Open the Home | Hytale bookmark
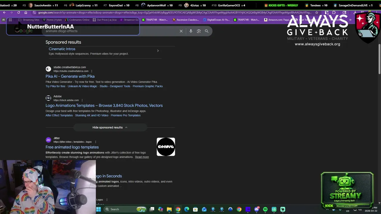The height and width of the screenshot is (214, 381). 52,20
